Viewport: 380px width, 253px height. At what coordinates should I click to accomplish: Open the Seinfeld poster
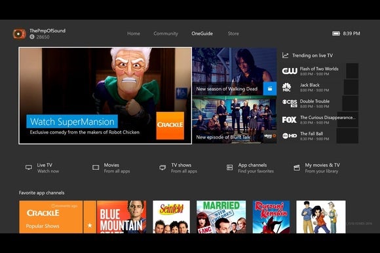tap(172, 217)
